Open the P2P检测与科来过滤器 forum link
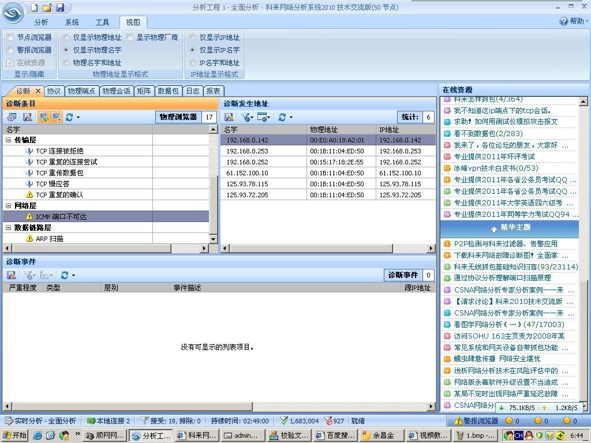The width and height of the screenshot is (591, 443). tap(505, 244)
